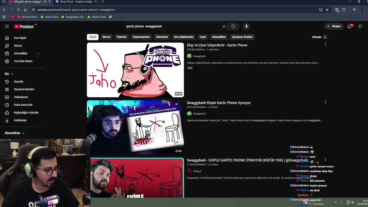Expand the Siz section chevron
Screen dimensions: 368x207
coord(12,74)
